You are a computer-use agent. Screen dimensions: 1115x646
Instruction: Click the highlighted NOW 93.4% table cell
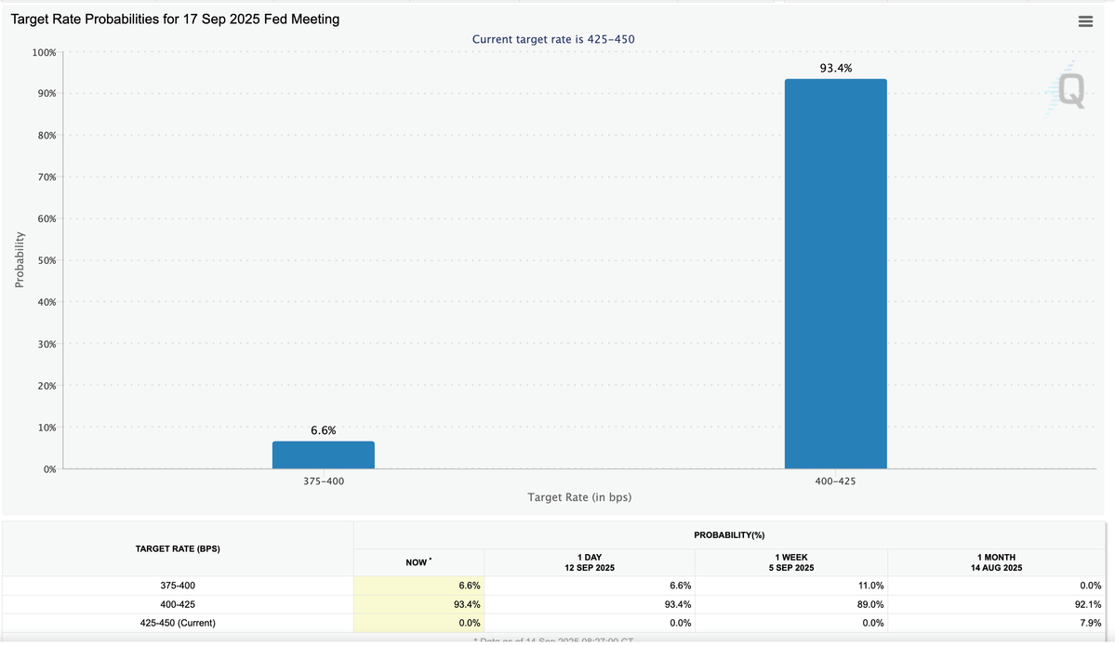pos(418,604)
